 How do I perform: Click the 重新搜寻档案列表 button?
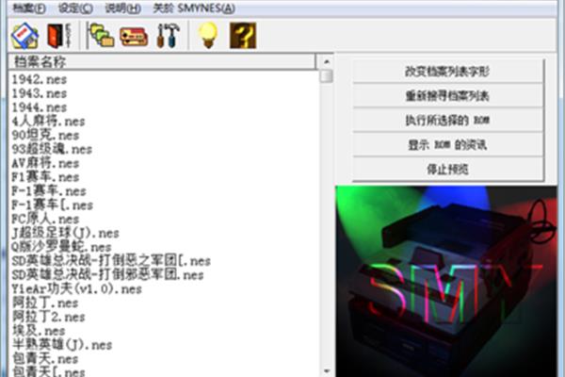447,95
